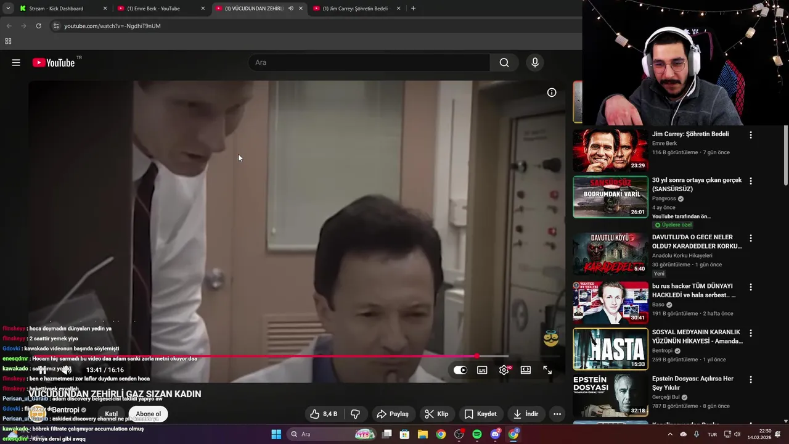Open Davutlu Köyü Karadedeler thumbnail

click(610, 253)
